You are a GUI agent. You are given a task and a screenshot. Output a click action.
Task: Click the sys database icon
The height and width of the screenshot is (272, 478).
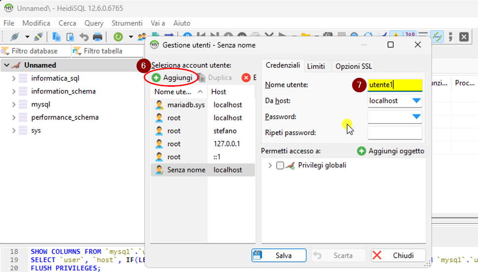tap(23, 131)
